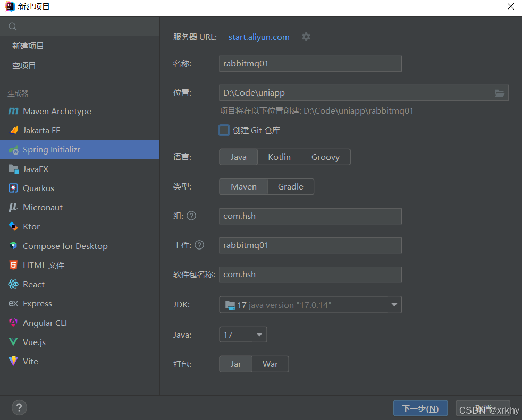Open the Java version 17 dropdown
The height and width of the screenshot is (420, 522).
coord(243,335)
